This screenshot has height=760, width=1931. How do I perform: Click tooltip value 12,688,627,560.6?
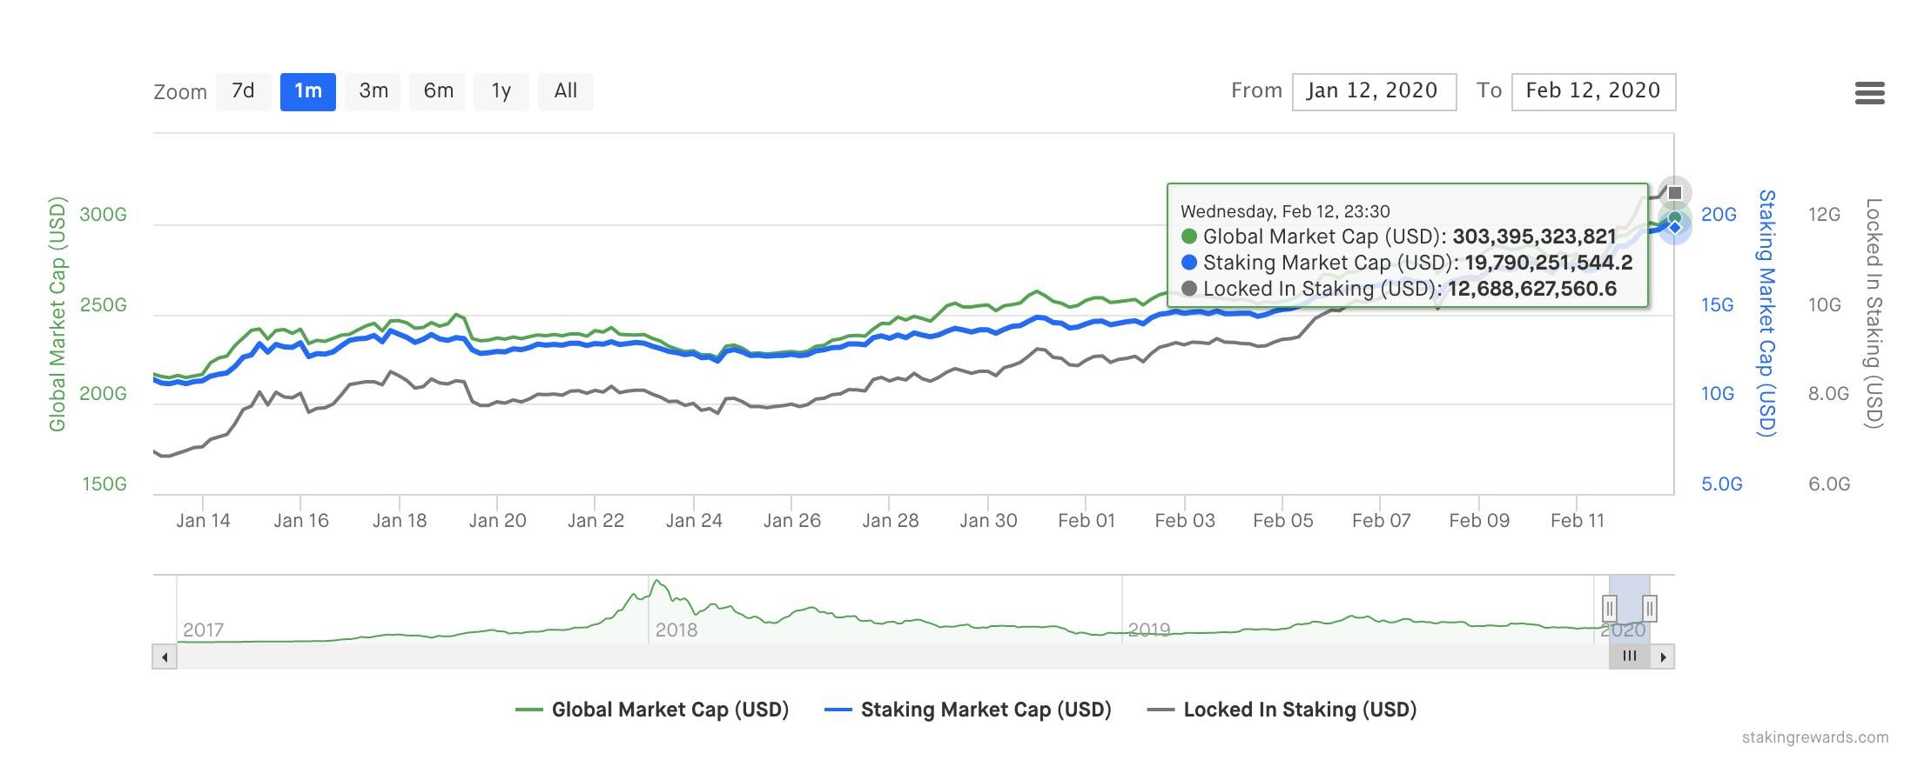click(x=1532, y=289)
